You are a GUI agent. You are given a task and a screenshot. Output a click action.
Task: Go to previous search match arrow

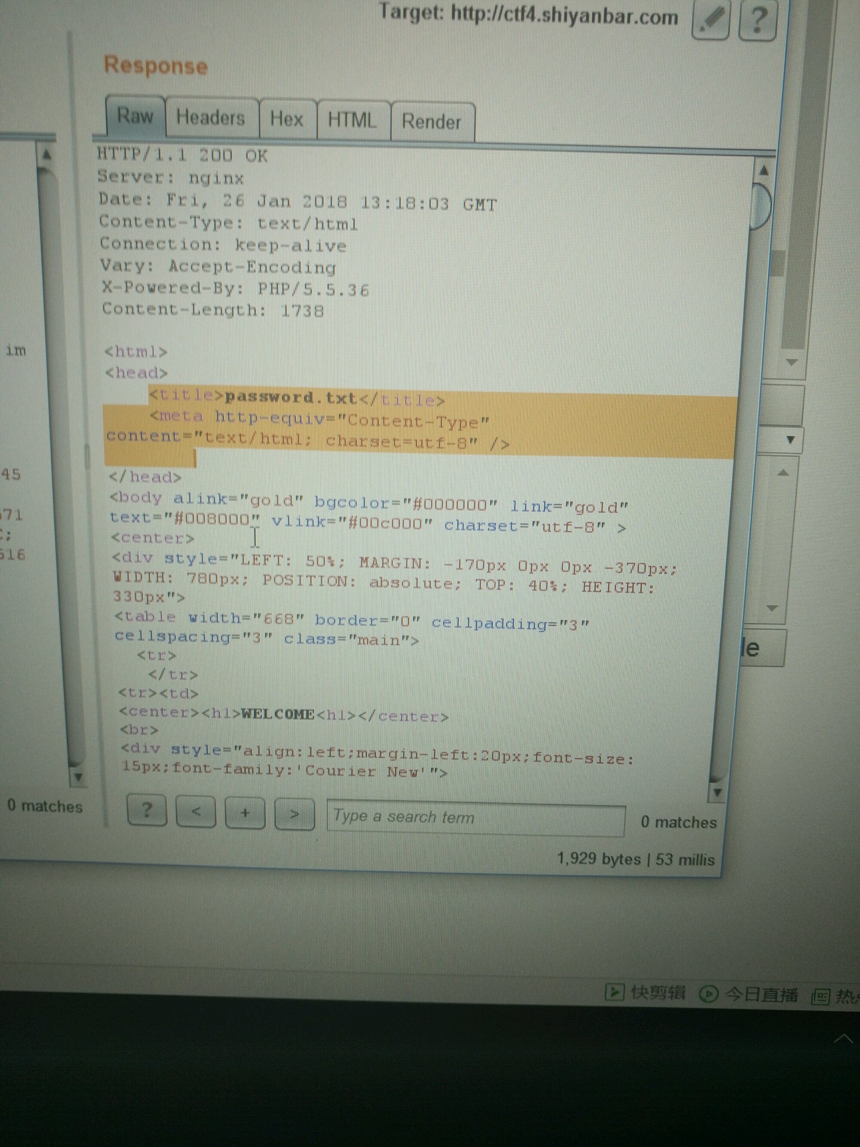(196, 812)
